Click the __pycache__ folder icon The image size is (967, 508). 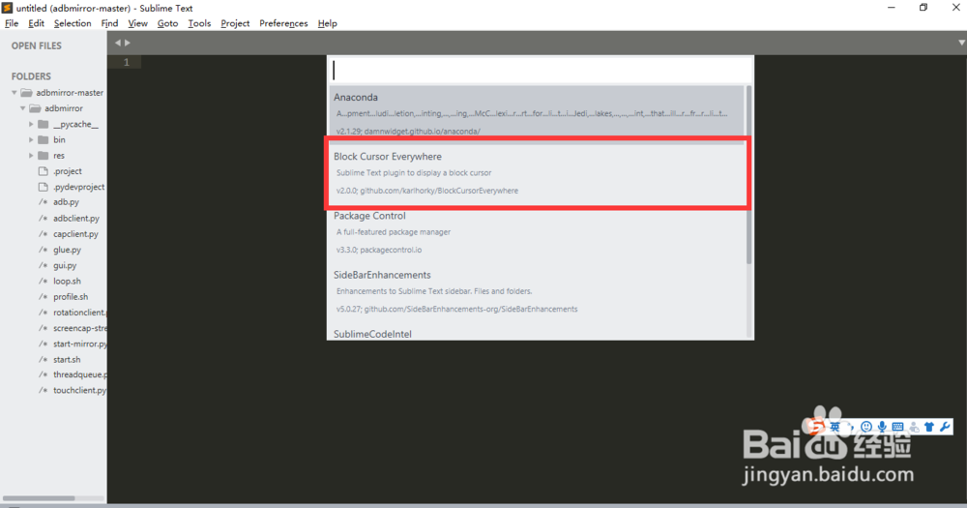click(x=44, y=124)
